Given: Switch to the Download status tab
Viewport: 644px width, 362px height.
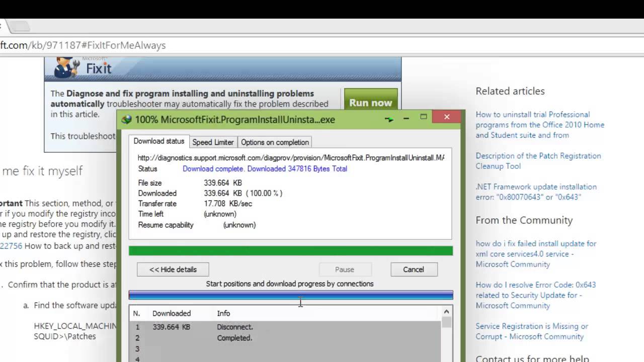Looking at the screenshot, I should click(158, 142).
